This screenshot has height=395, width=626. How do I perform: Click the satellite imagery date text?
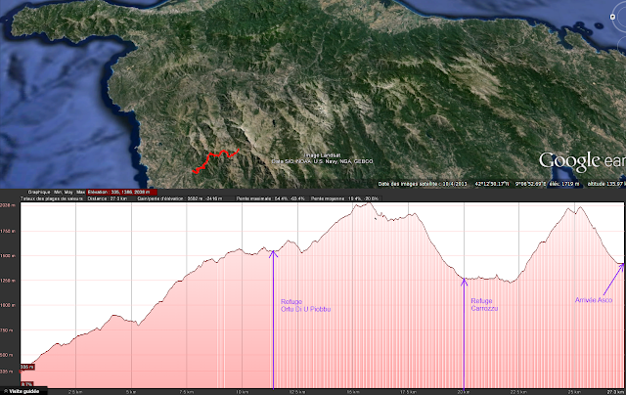[423, 184]
